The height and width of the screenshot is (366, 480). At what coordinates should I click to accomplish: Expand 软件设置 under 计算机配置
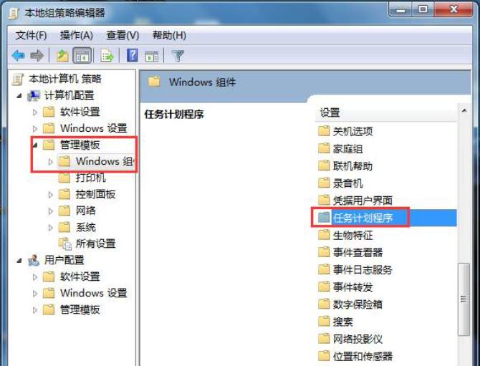35,112
